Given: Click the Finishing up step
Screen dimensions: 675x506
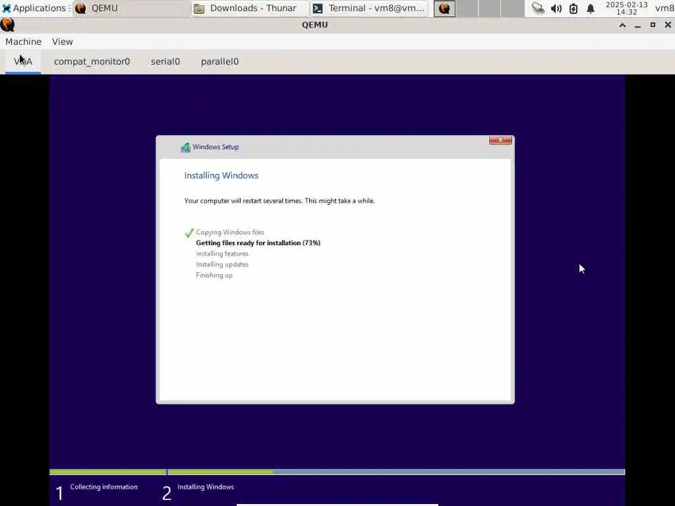Looking at the screenshot, I should pos(214,275).
